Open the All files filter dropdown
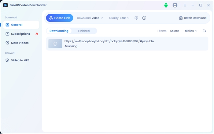Screen dimensions: 214x134 [x=191, y=31]
